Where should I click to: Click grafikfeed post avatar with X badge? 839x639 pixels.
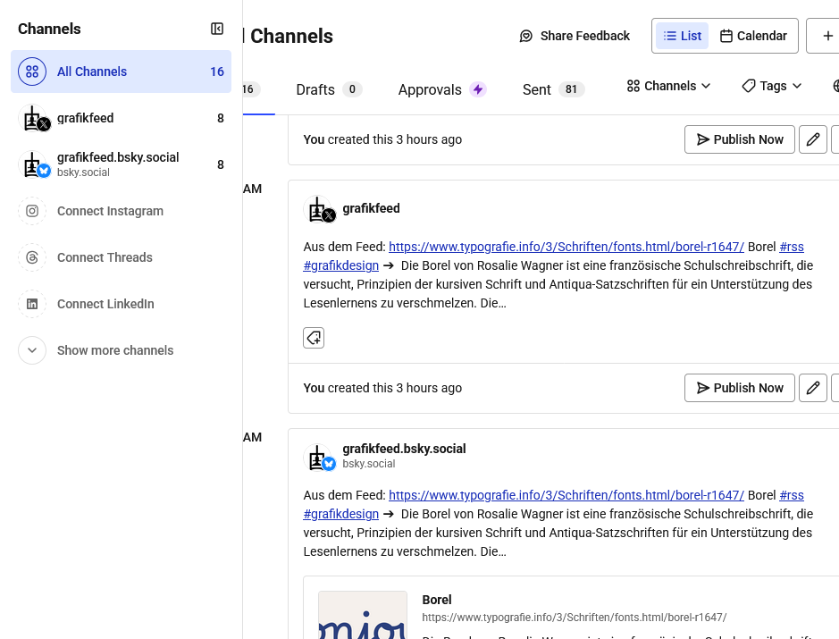pos(320,209)
